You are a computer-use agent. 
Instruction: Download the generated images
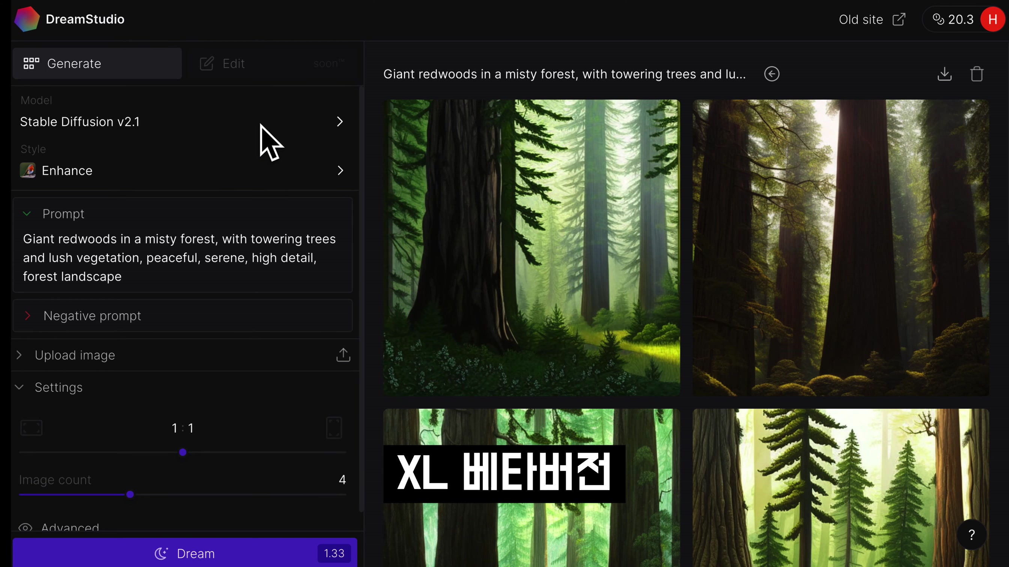[x=944, y=74]
